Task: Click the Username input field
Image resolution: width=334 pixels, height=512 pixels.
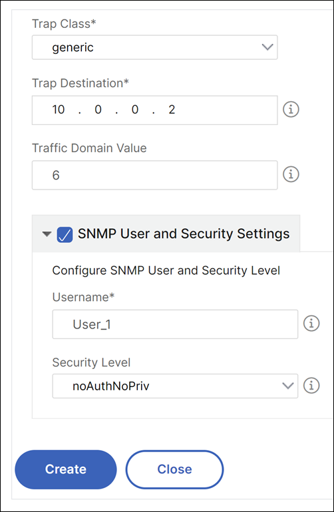Action: [x=175, y=324]
